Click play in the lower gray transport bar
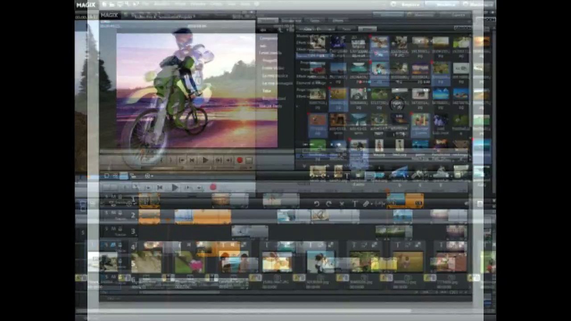 [175, 188]
